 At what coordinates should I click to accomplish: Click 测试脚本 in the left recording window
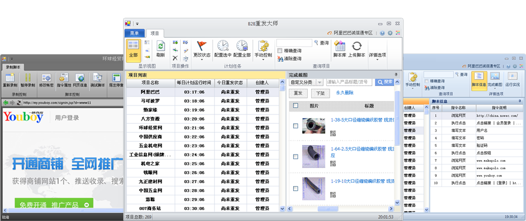point(97,80)
